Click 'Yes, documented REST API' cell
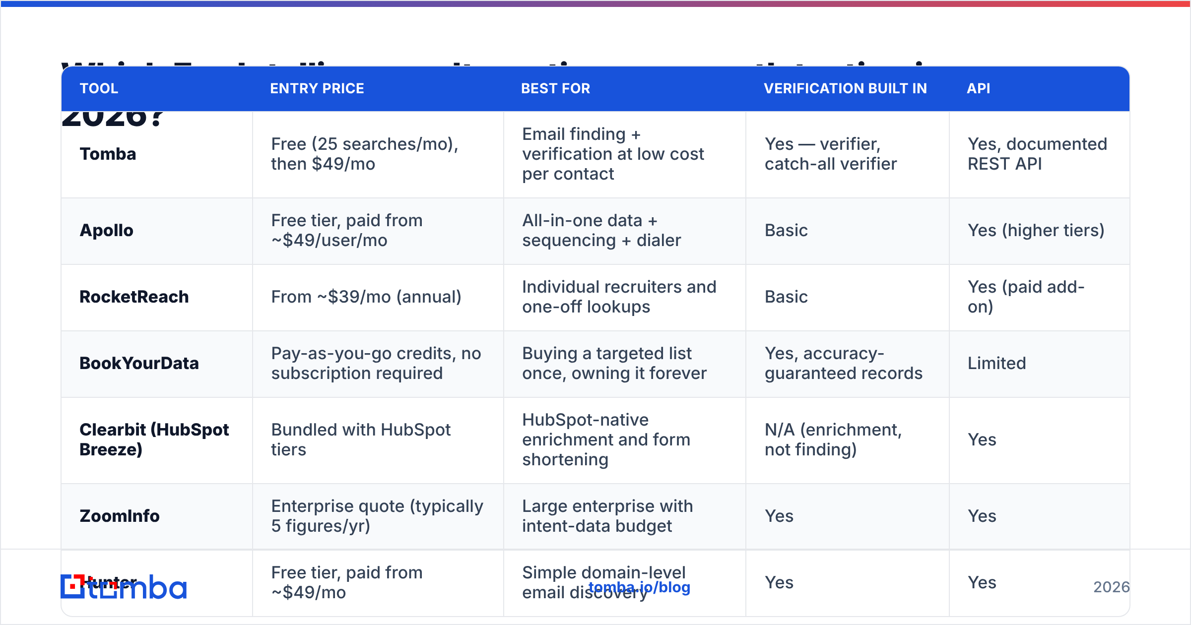 point(1040,154)
